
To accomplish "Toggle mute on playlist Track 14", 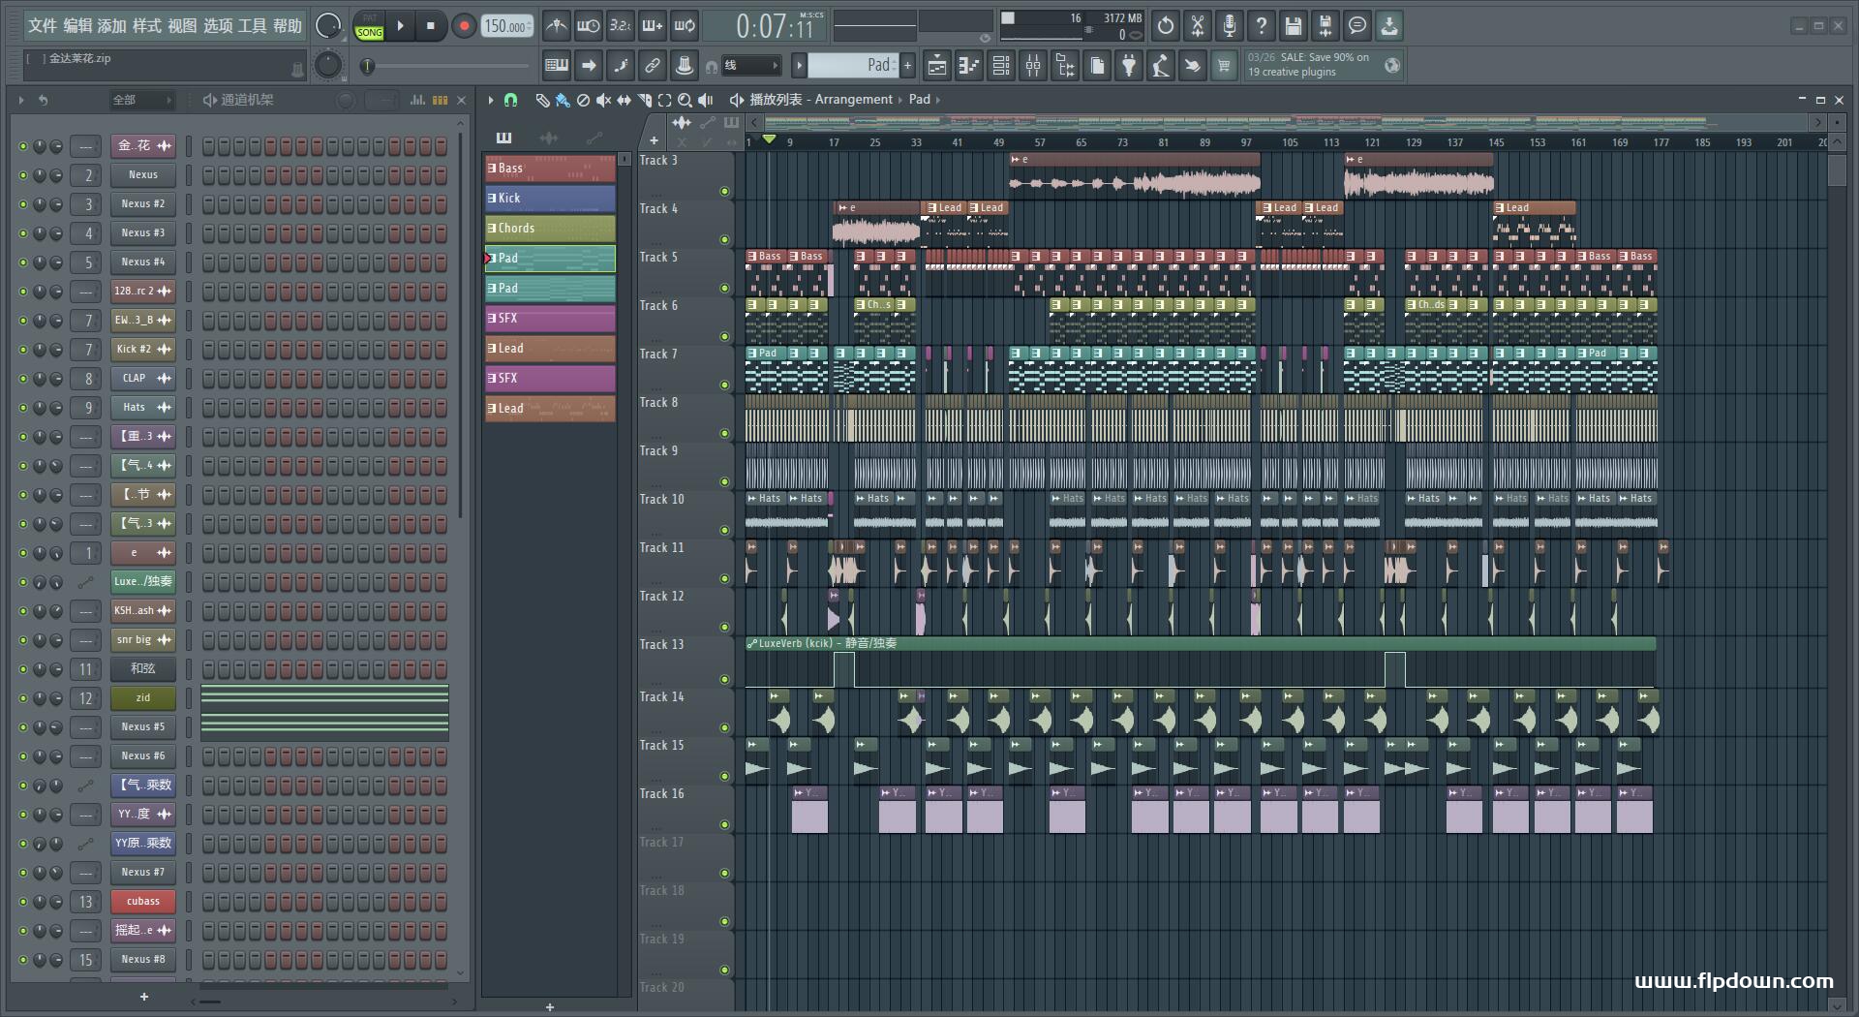I will click(724, 728).
